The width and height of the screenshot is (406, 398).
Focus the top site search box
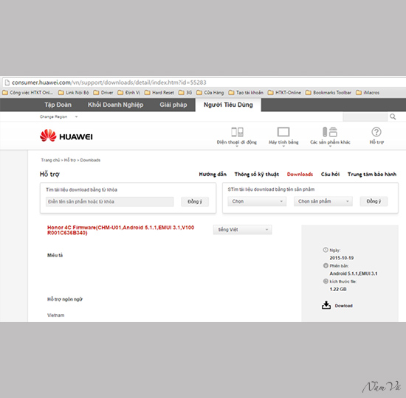(365, 117)
